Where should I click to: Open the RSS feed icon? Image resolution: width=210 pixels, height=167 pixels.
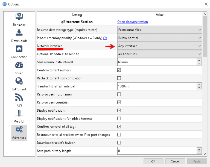tap(19, 97)
